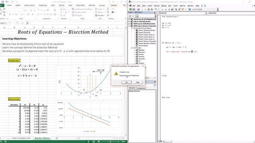The height and width of the screenshot is (143, 255).
Task: Close the Properties panel
Action: (155, 81)
